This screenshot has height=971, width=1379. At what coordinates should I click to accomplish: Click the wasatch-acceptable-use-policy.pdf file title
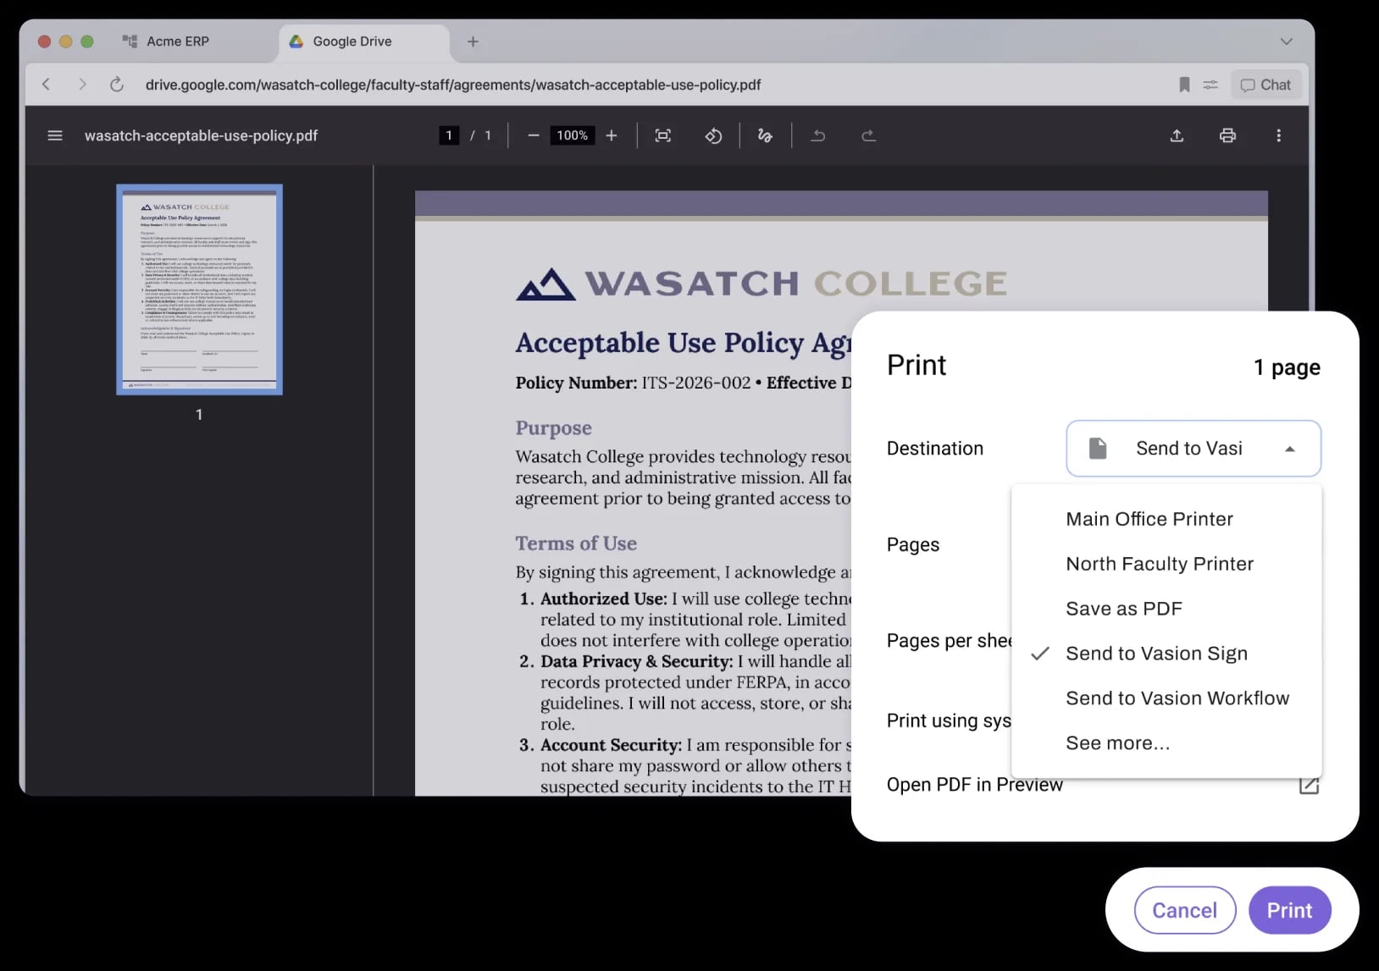pyautogui.click(x=201, y=135)
